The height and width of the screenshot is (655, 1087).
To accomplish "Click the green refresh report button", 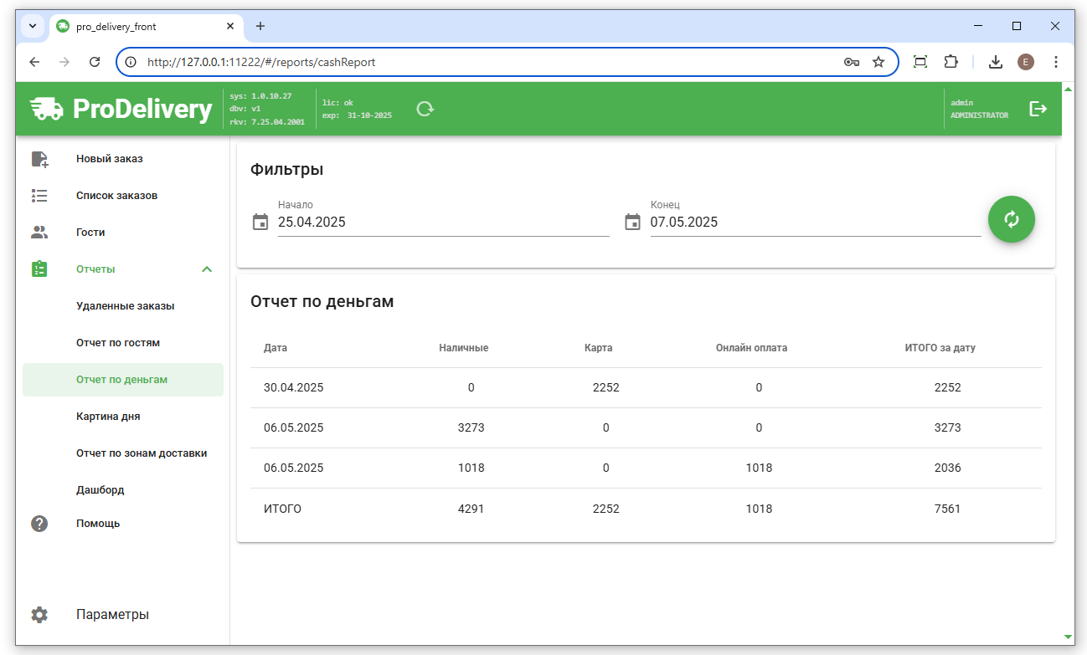I will coord(1011,219).
